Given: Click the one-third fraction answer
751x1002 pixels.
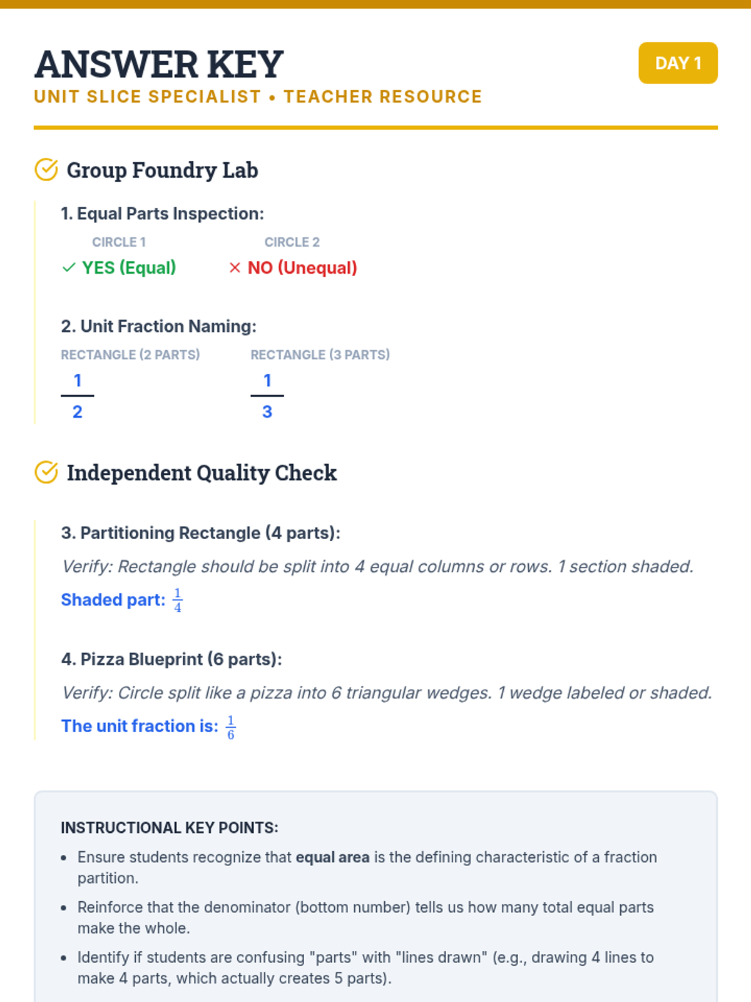Looking at the screenshot, I should tap(267, 396).
